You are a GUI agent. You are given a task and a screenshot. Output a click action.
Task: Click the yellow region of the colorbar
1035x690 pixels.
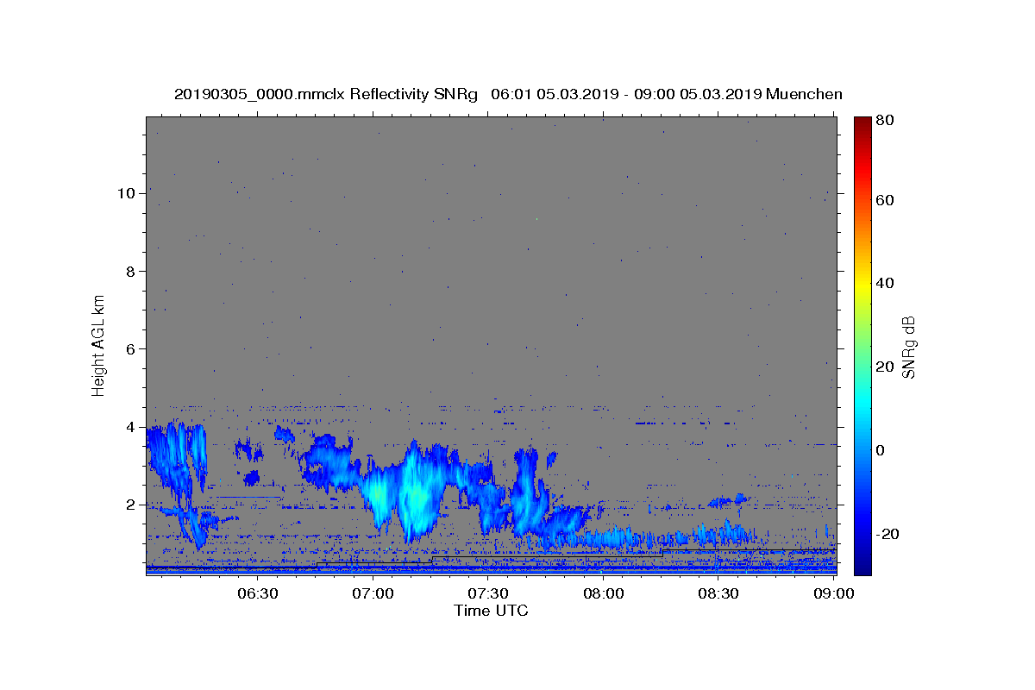862,285
